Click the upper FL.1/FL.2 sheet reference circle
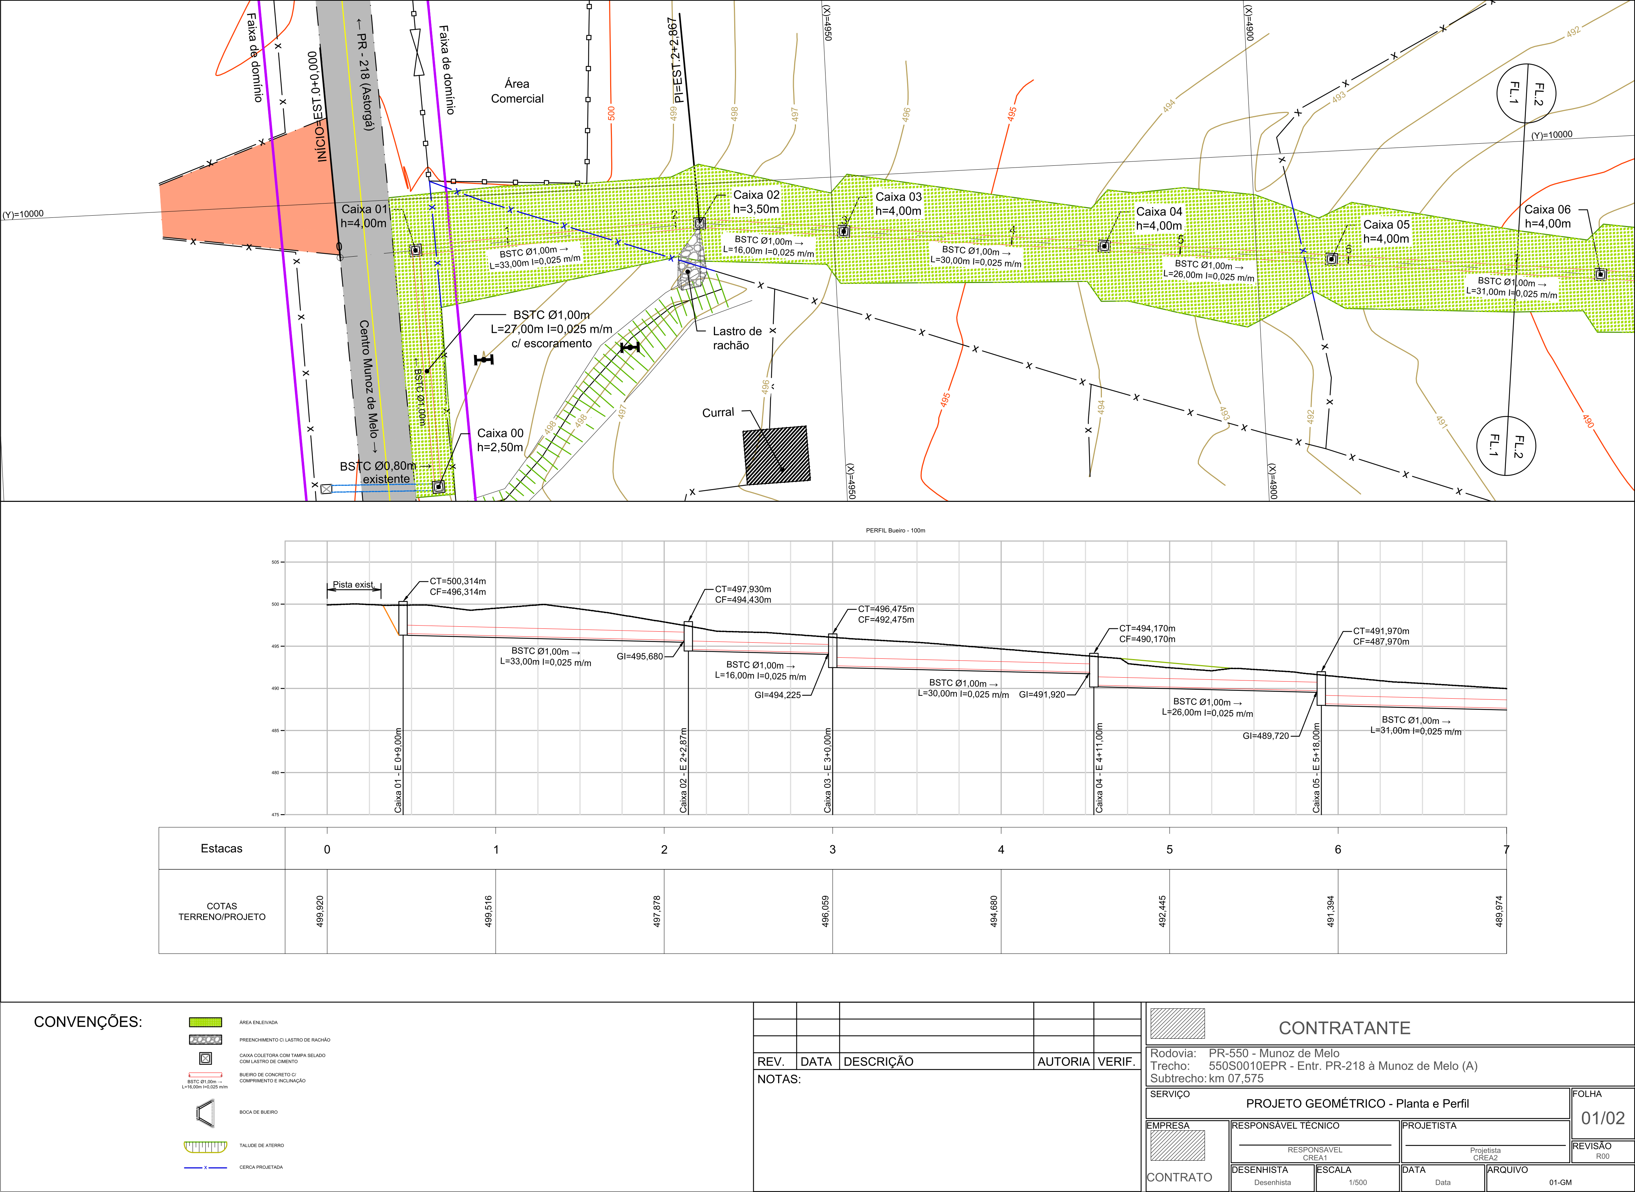The width and height of the screenshot is (1635, 1192). coord(1526,94)
